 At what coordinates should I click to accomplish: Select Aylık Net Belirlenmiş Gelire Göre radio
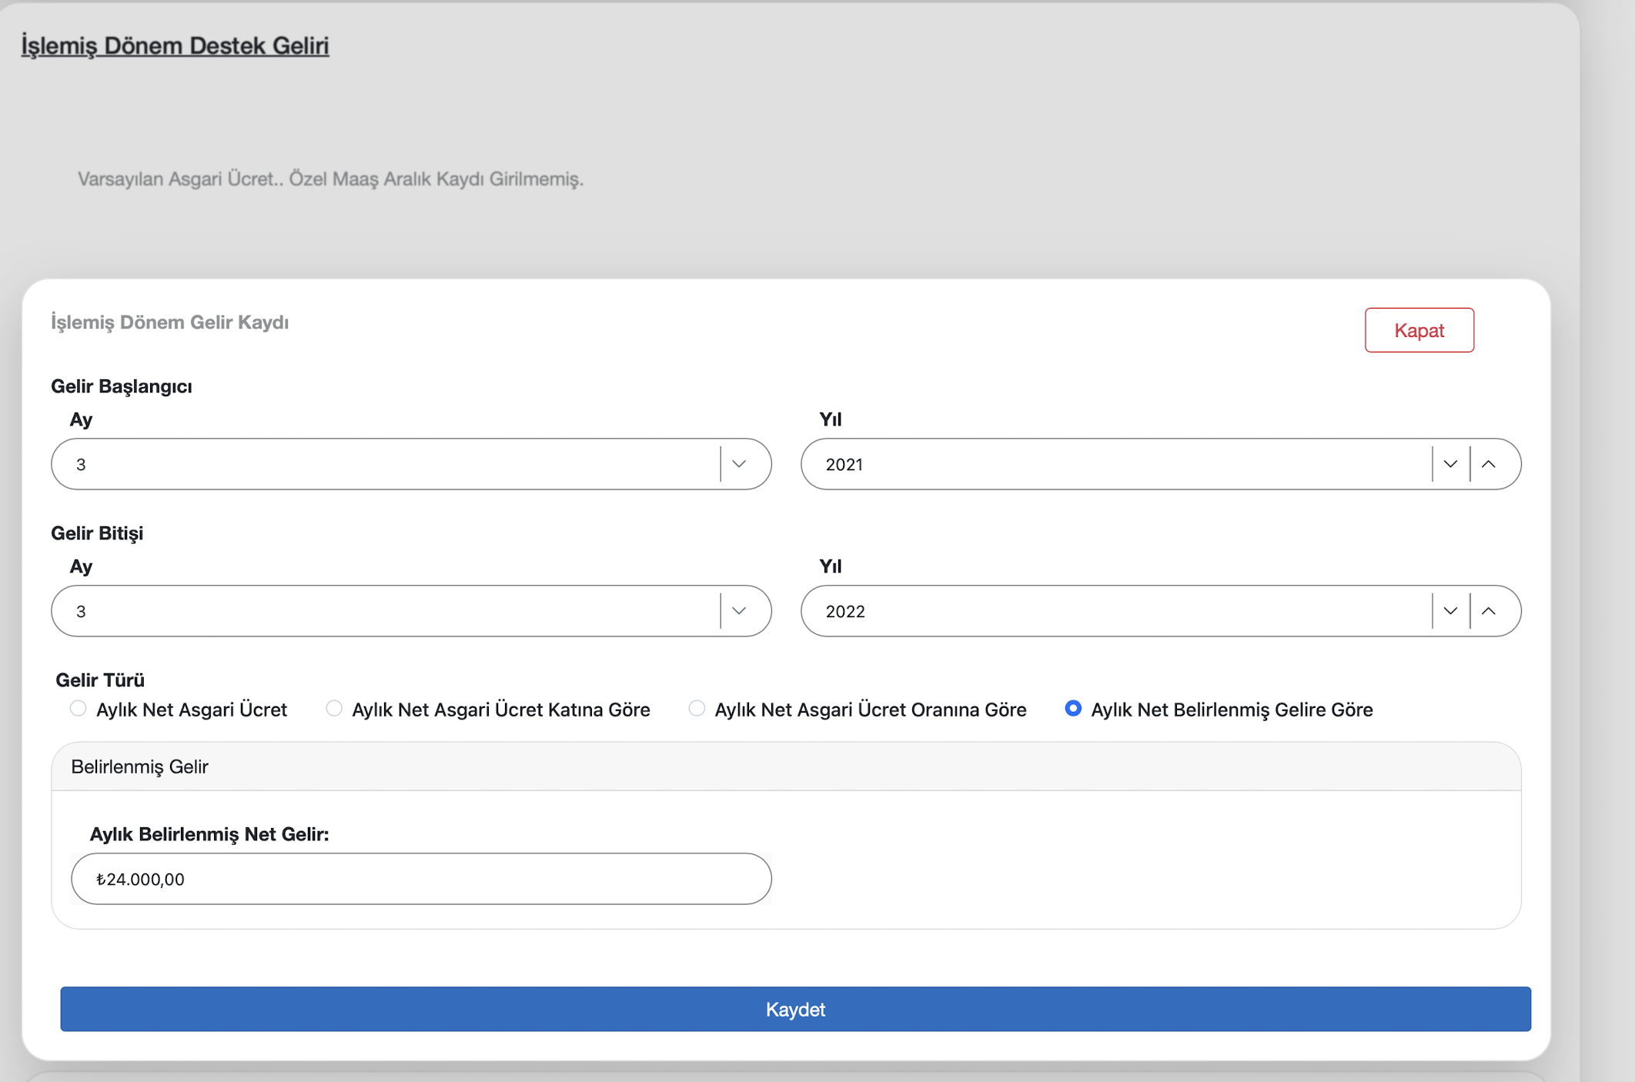[1073, 709]
